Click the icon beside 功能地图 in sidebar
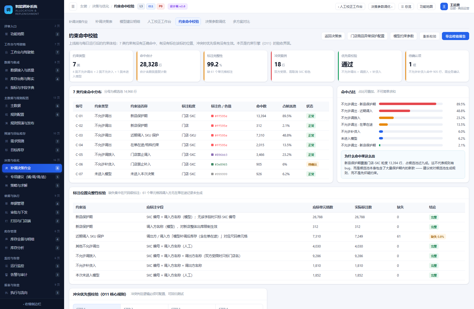 [6, 34]
